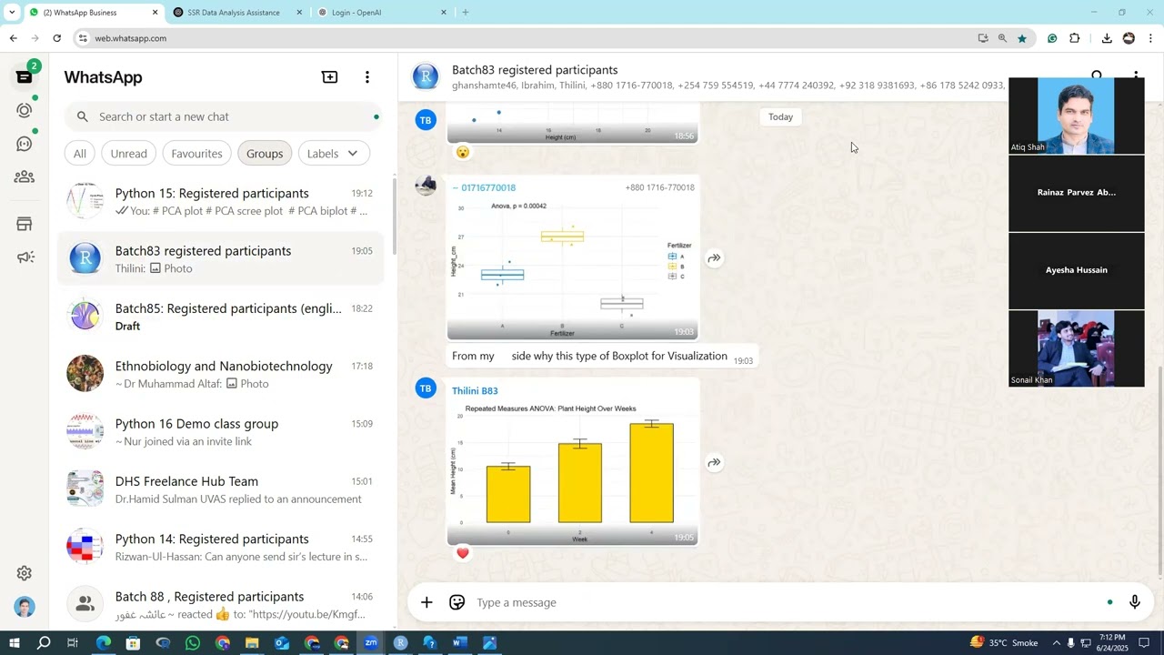This screenshot has height=655, width=1164.
Task: Open Batch85 Registered participants chat
Action: pyautogui.click(x=220, y=317)
